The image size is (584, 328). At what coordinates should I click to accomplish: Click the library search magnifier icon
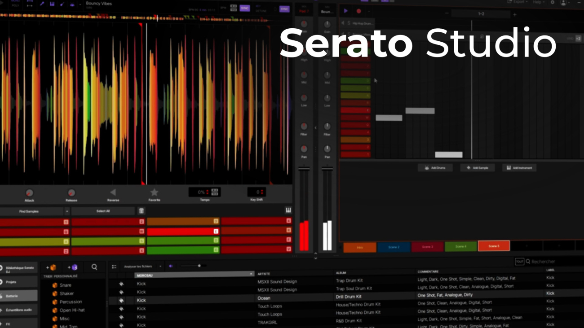click(x=94, y=267)
